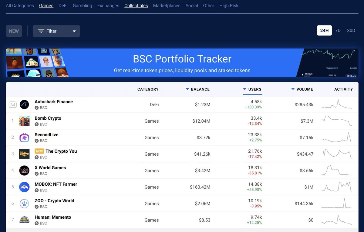
Task: Click the $144.35k volume for ZOO - Crypto World
Action: pyautogui.click(x=304, y=204)
